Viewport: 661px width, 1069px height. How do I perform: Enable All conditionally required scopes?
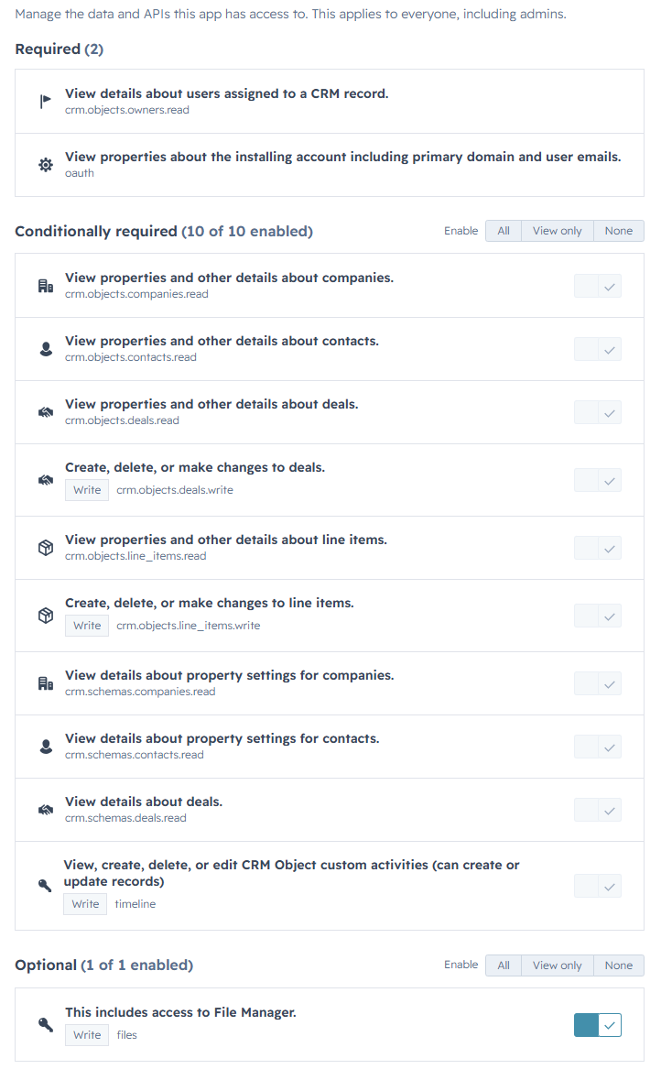coord(504,231)
